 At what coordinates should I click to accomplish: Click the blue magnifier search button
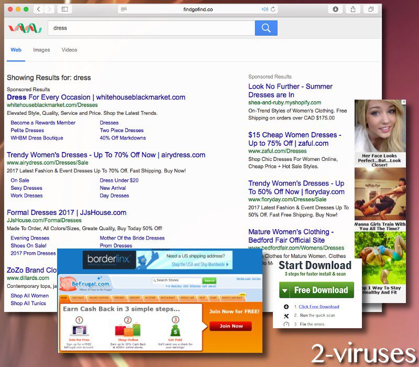click(266, 27)
